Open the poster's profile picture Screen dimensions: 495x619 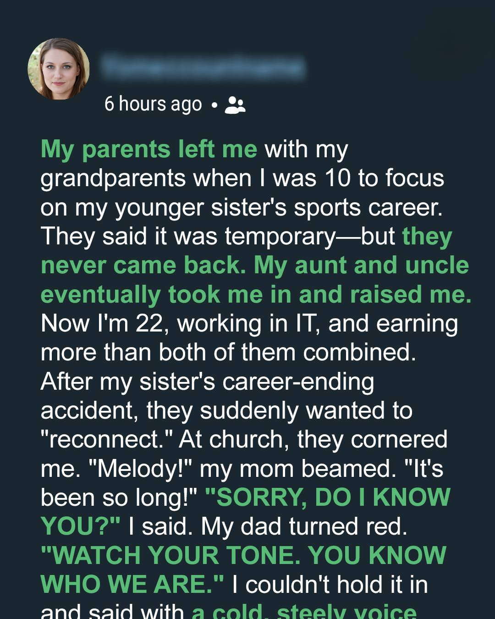pyautogui.click(x=59, y=69)
